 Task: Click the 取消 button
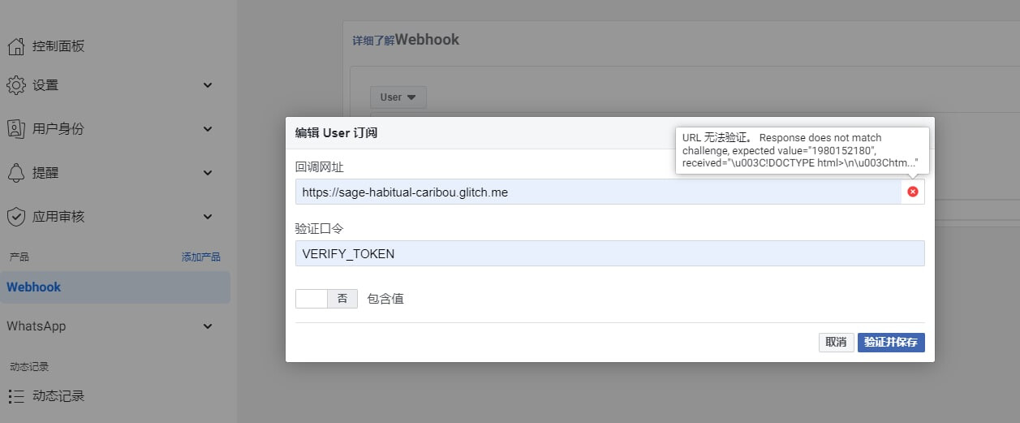(836, 343)
